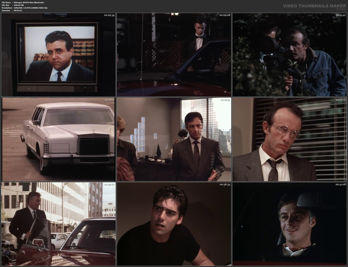Viewport: 348px width, 267px height.
Task: Click the file name 'Wiseguy S01E03 New Blood.mkv'
Action: (x=29, y=2)
